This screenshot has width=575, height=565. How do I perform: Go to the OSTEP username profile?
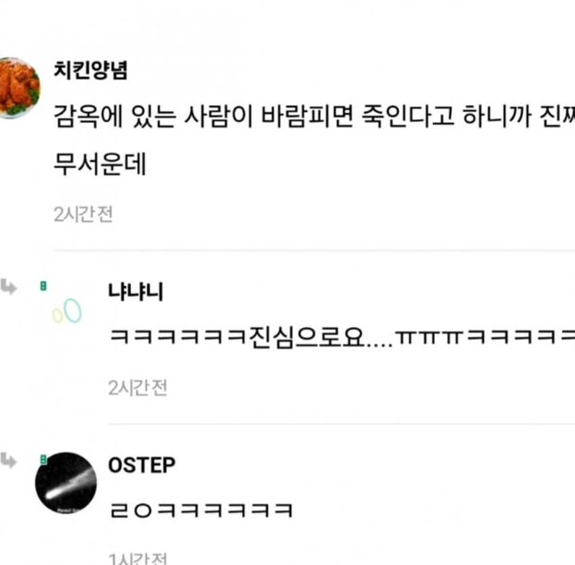point(141,465)
